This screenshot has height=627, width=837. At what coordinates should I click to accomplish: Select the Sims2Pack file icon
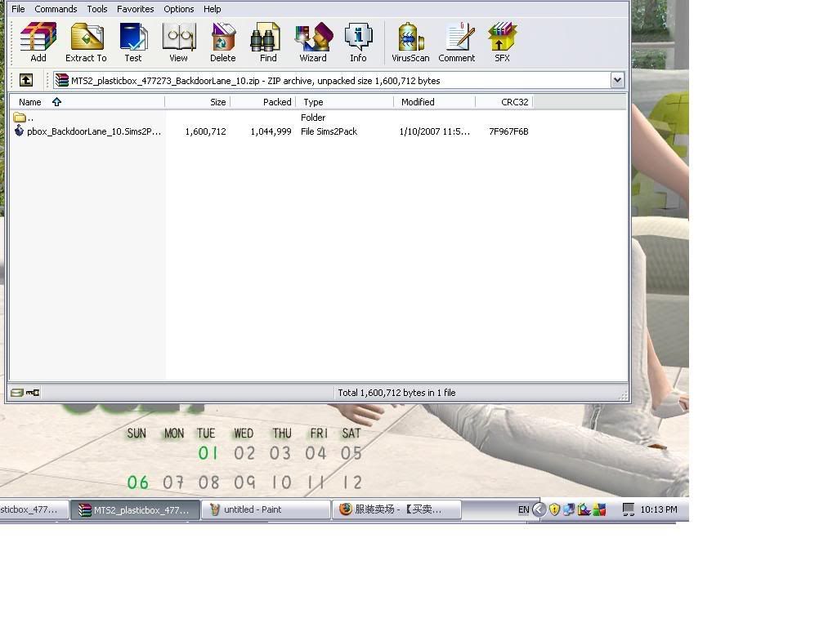pos(20,131)
